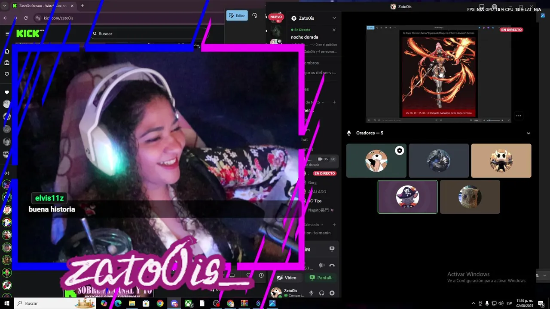Open the Kick browse icon in sidebar
The height and width of the screenshot is (309, 550).
[x=7, y=63]
